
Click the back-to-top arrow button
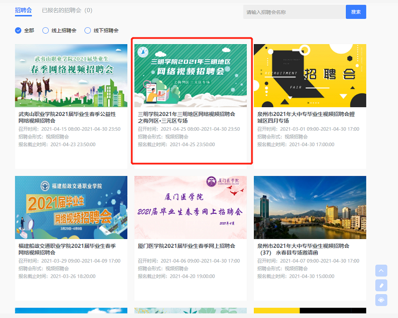381,271
